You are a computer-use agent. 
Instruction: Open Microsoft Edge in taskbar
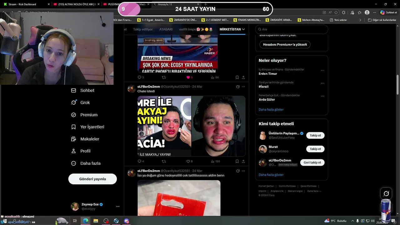(x=85, y=221)
